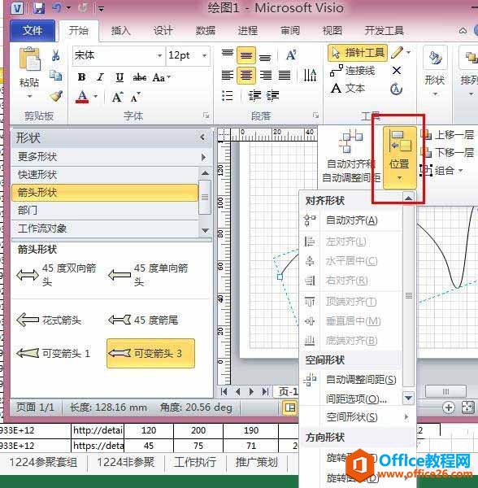
Task: Click the Bullets list icon
Action: tap(227, 96)
